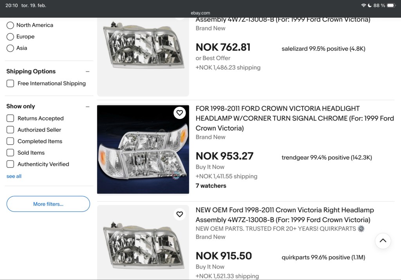Tap the quirkparts seller badge icon
Viewport: 401px width, 280px height.
click(x=361, y=229)
